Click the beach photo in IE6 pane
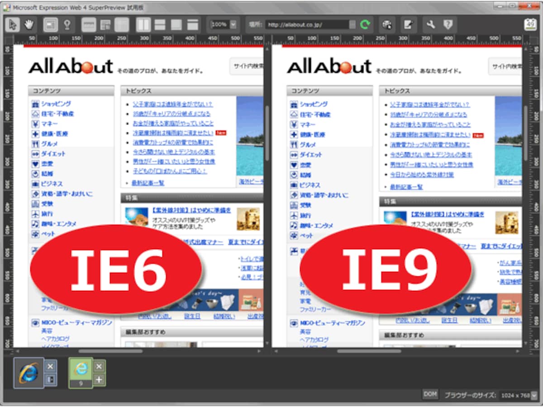The width and height of the screenshot is (543, 407). coord(250,136)
